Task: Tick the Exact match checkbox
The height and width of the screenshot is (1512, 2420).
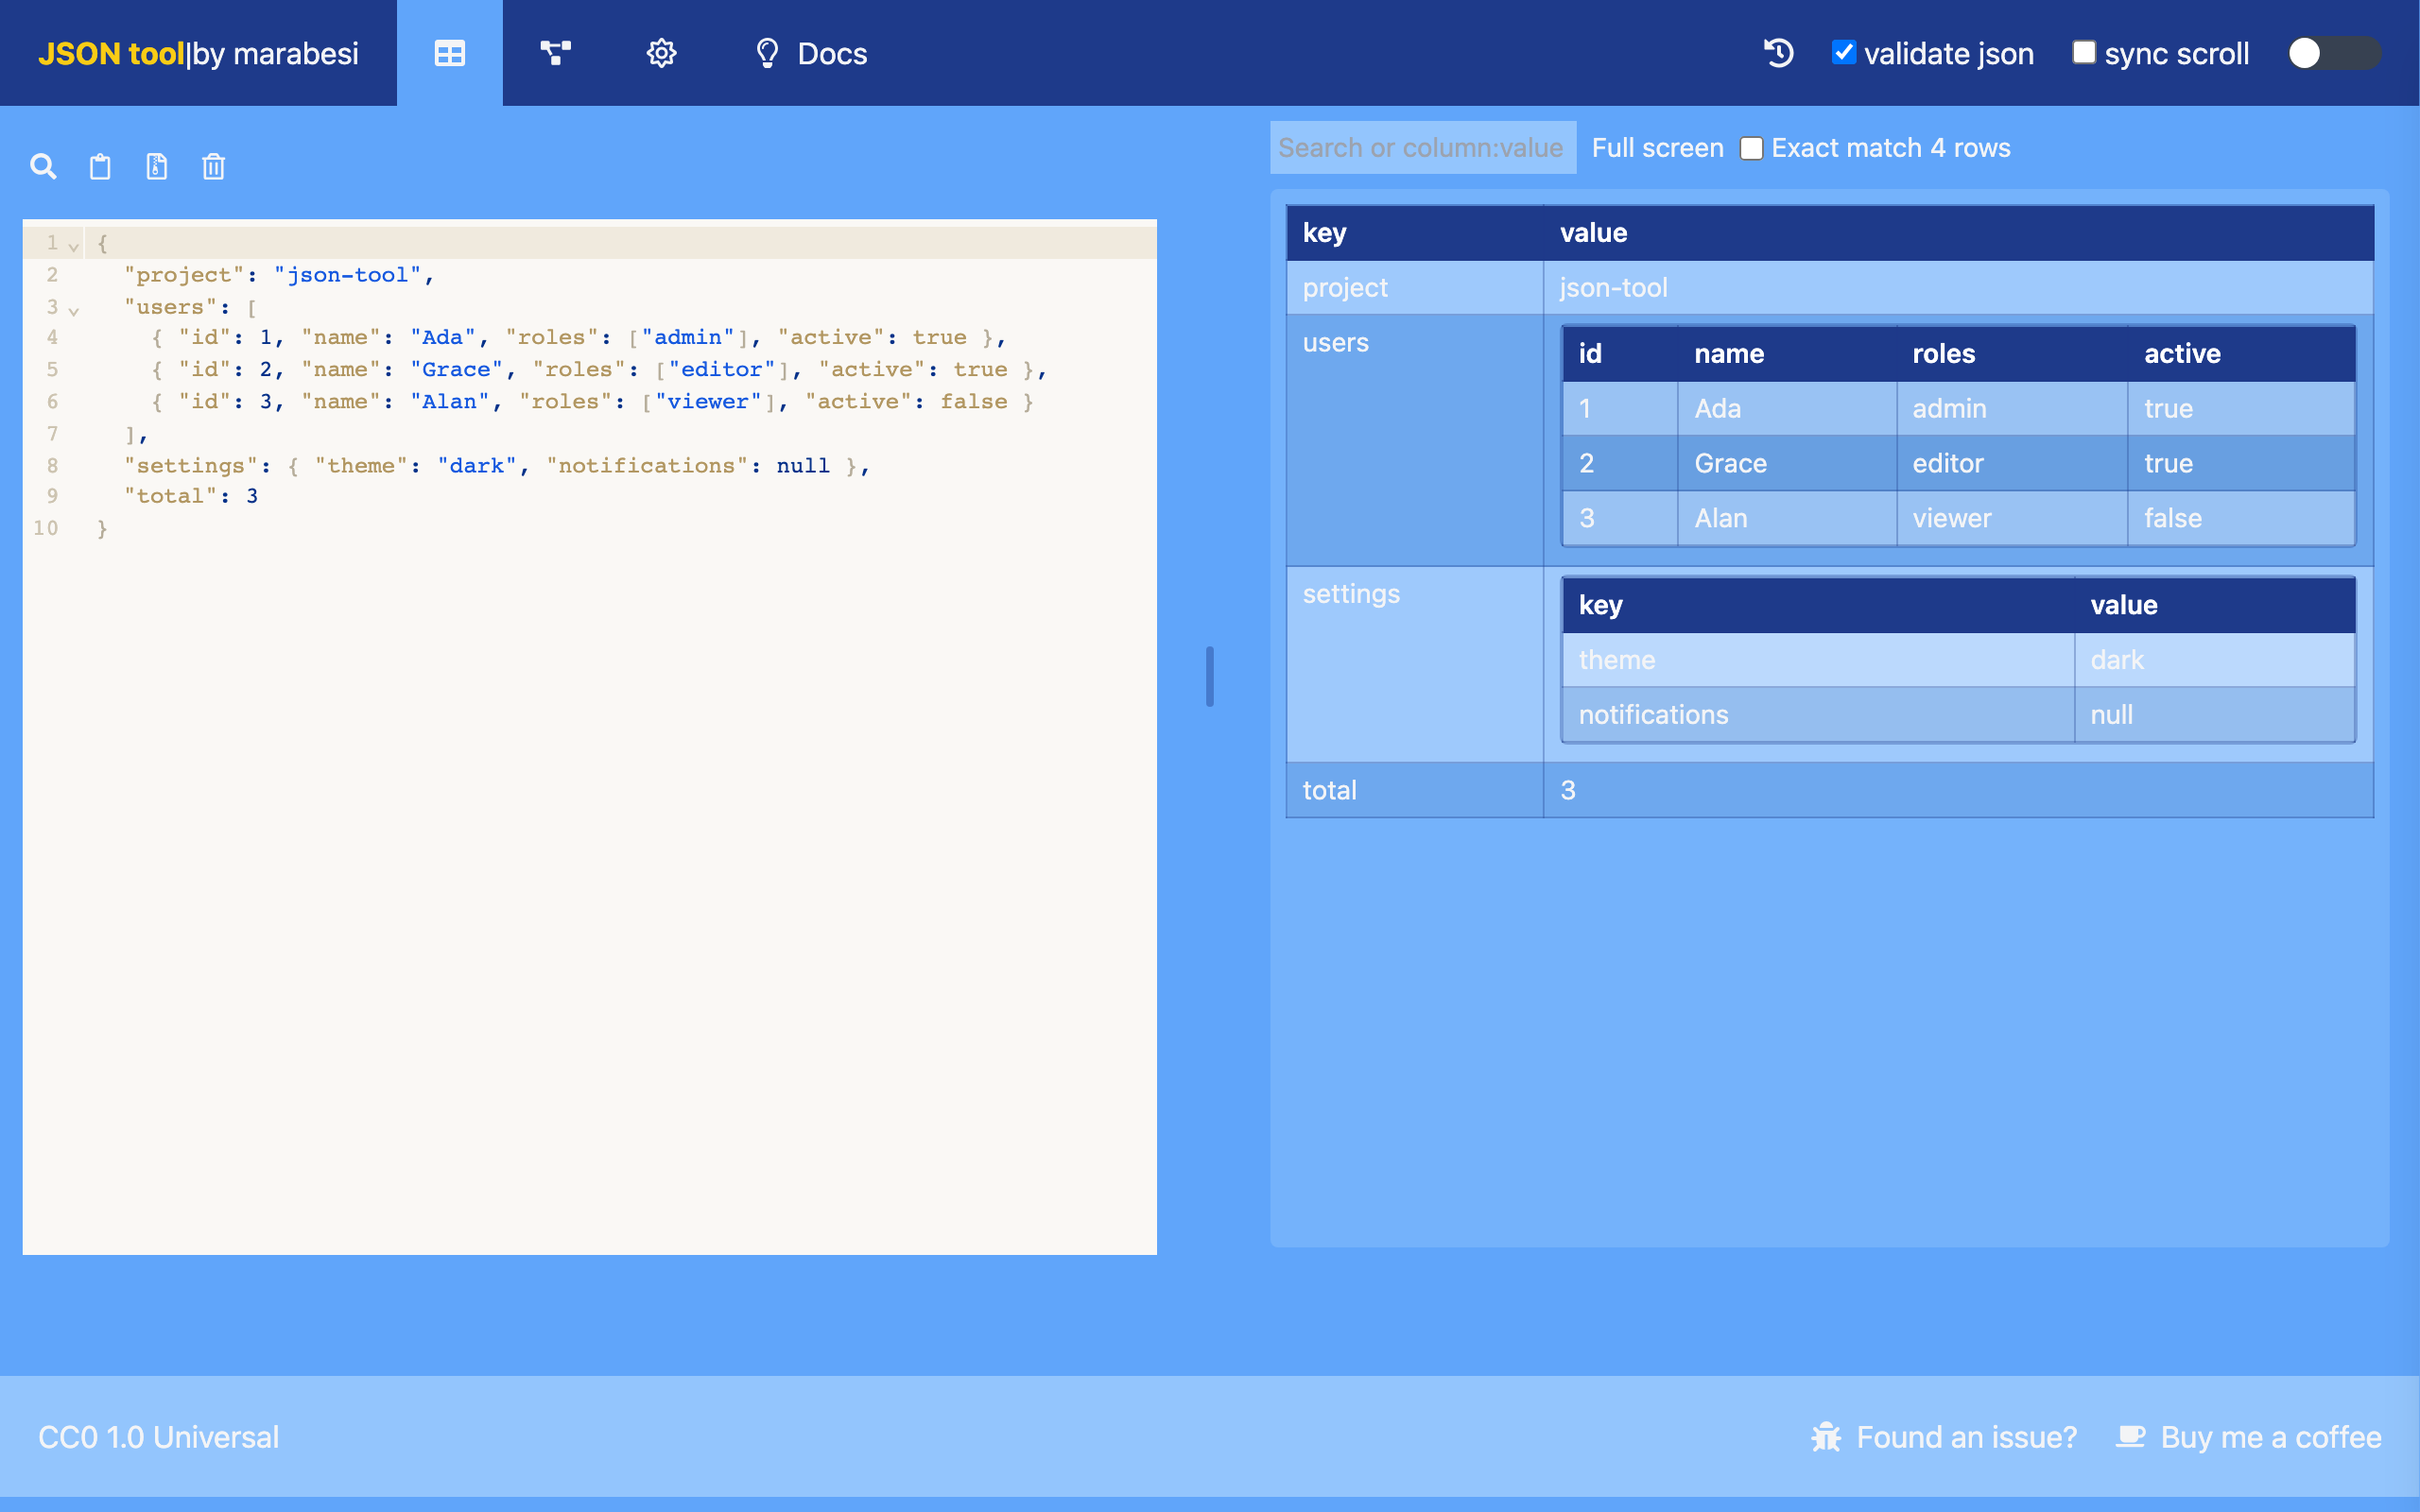Action: (1751, 149)
